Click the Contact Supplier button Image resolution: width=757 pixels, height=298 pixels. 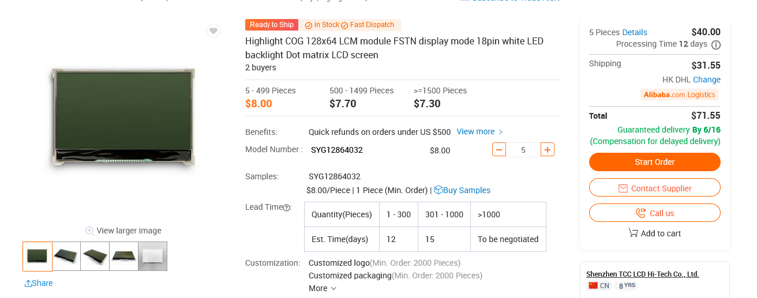(655, 188)
